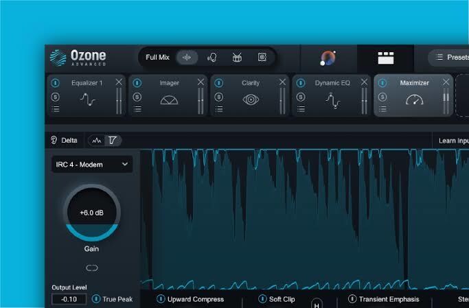This screenshot has width=469, height=308.
Task: Toggle Delta listening mode
Action: tap(64, 140)
